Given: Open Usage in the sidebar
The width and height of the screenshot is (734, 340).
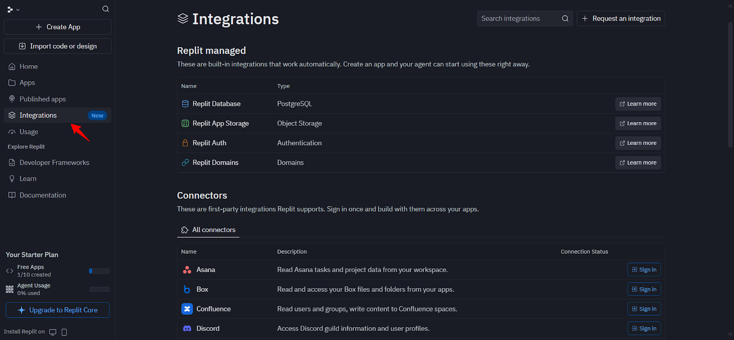Looking at the screenshot, I should tap(58, 132).
